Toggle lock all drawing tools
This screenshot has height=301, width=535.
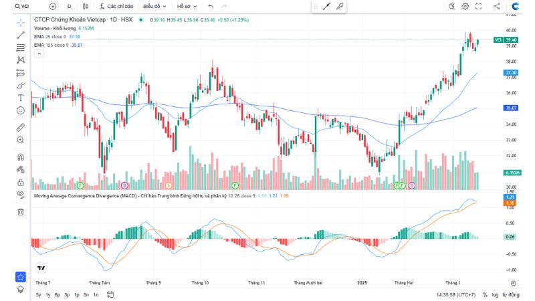(x=21, y=183)
